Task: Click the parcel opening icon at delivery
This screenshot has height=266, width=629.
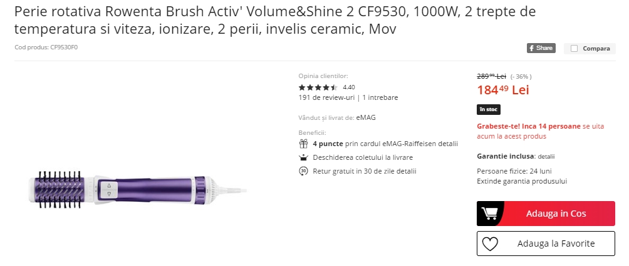Action: pos(304,157)
